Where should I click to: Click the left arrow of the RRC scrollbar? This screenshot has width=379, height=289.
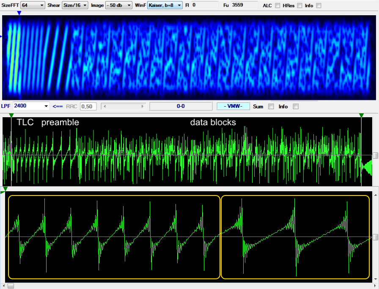pos(104,106)
